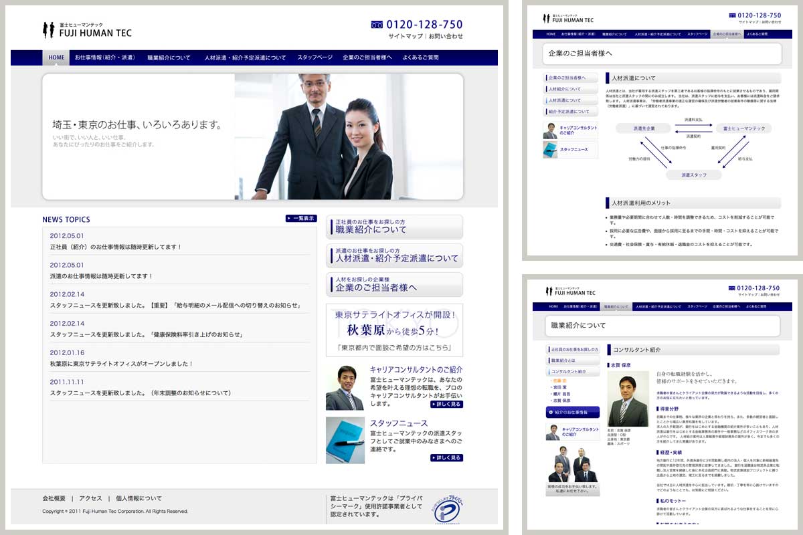Click the 紹介のお仕事情報 button in the consultant page sidebar
Screen dimensions: 803x535
572,413
